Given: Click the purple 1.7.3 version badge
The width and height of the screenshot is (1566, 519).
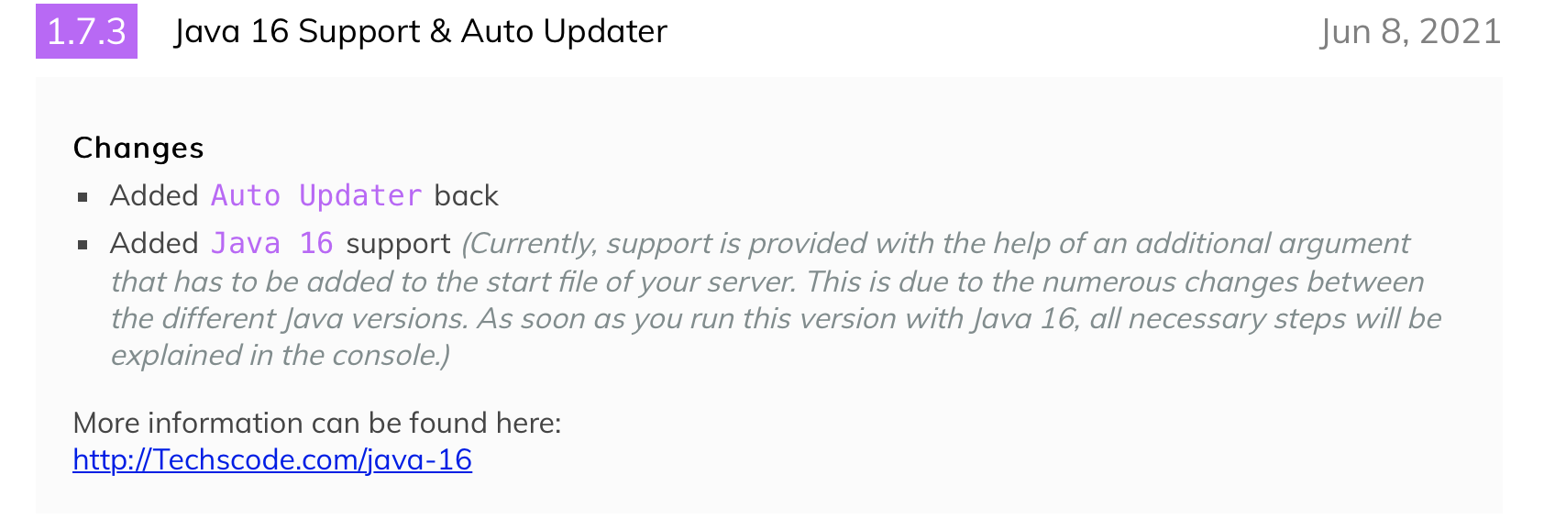Looking at the screenshot, I should [x=86, y=31].
